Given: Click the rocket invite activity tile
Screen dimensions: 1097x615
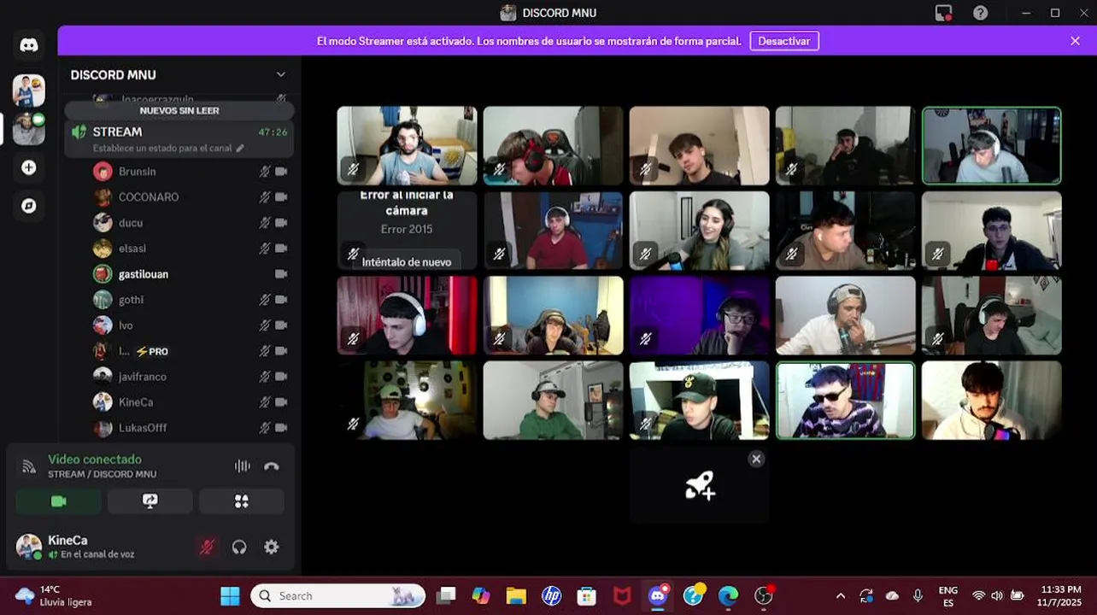Looking at the screenshot, I should (x=700, y=485).
